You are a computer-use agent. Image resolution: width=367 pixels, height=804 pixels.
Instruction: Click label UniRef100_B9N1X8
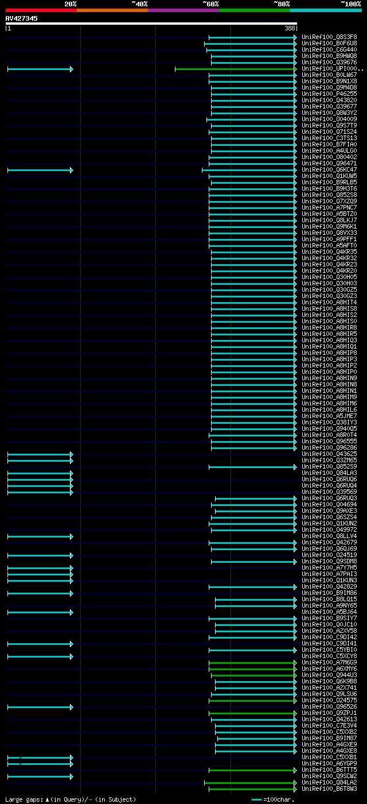coord(329,81)
